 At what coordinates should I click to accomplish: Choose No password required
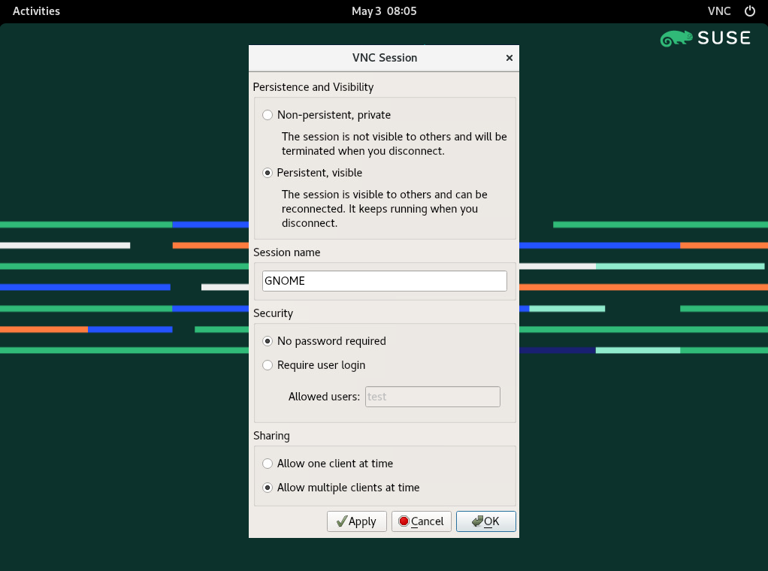pos(268,341)
